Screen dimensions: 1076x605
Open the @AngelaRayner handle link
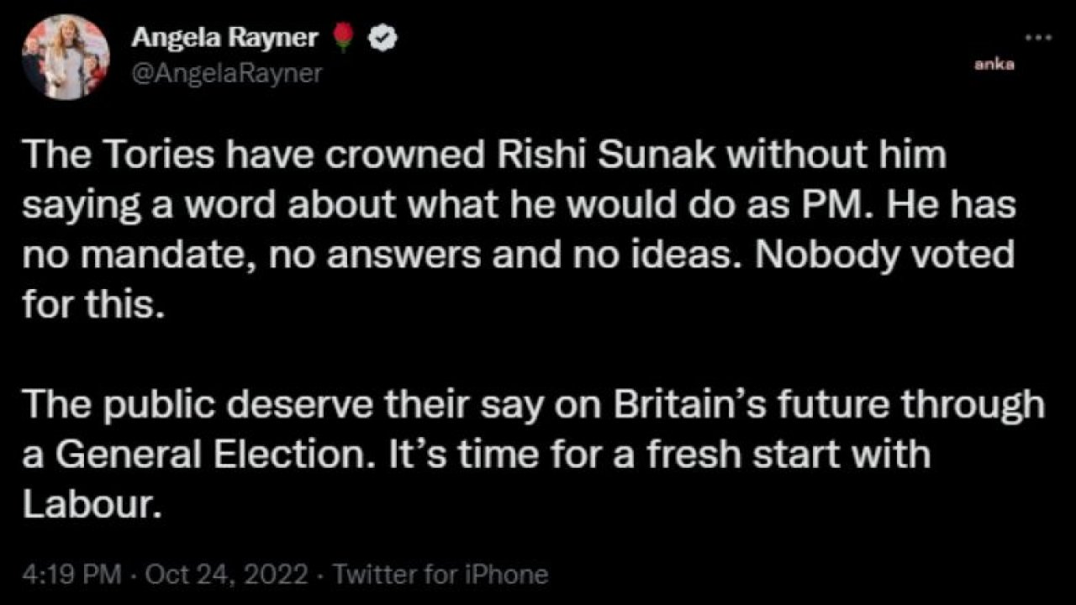[226, 75]
